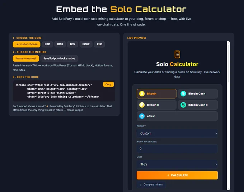
Task: Open the Preset dropdown showing Custom
Action: 177,134
